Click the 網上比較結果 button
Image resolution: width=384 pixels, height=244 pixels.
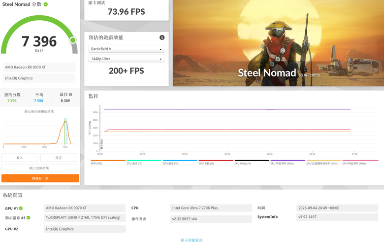coord(39,168)
